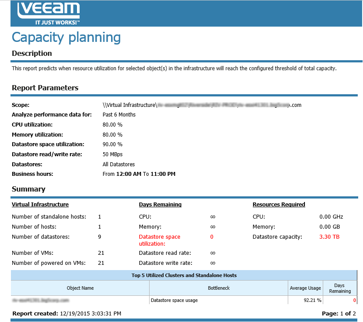Click the underlined "Resources Required" heading
This screenshot has height=322, width=363.
pos(279,205)
